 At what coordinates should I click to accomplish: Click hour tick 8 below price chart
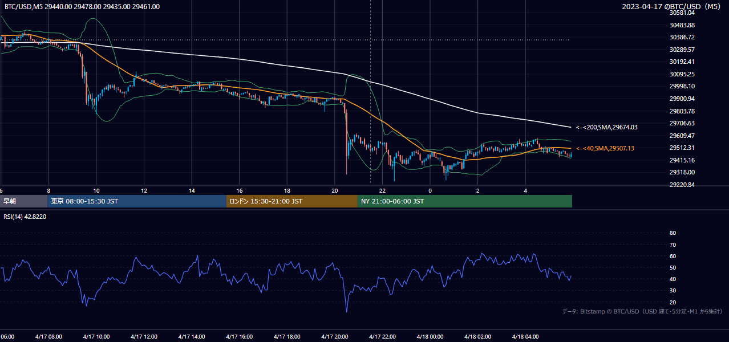[48, 190]
